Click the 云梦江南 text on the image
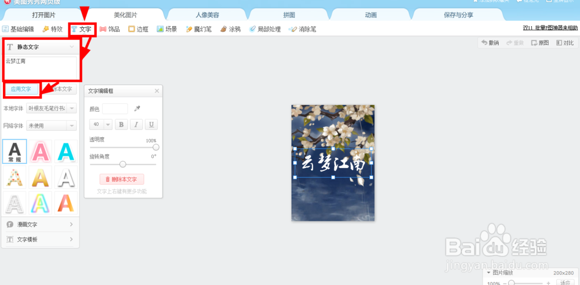This screenshot has width=580, height=285. [333, 163]
